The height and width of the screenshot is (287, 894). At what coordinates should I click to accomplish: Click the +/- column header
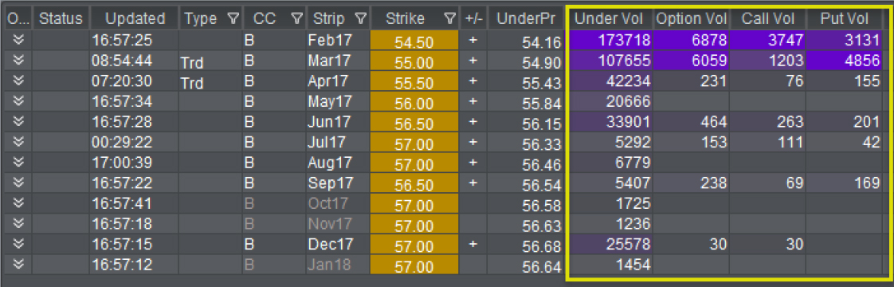(x=472, y=19)
